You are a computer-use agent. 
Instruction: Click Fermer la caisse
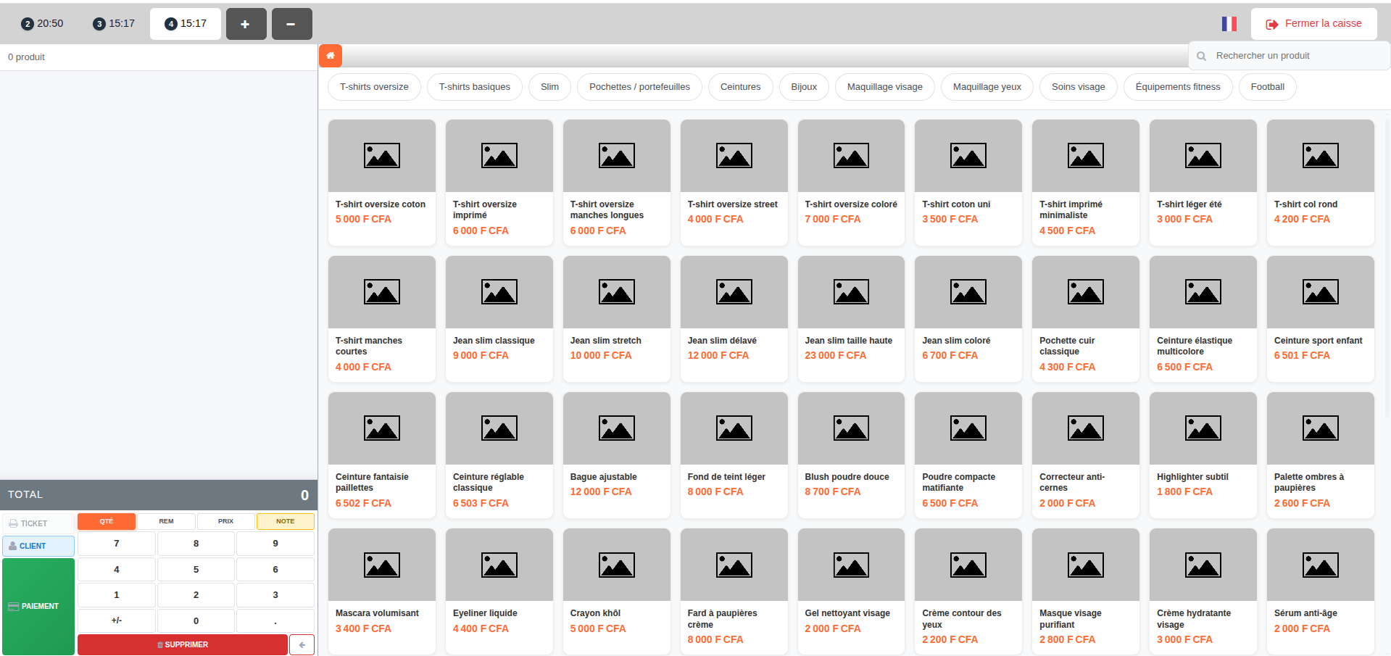coord(1313,24)
